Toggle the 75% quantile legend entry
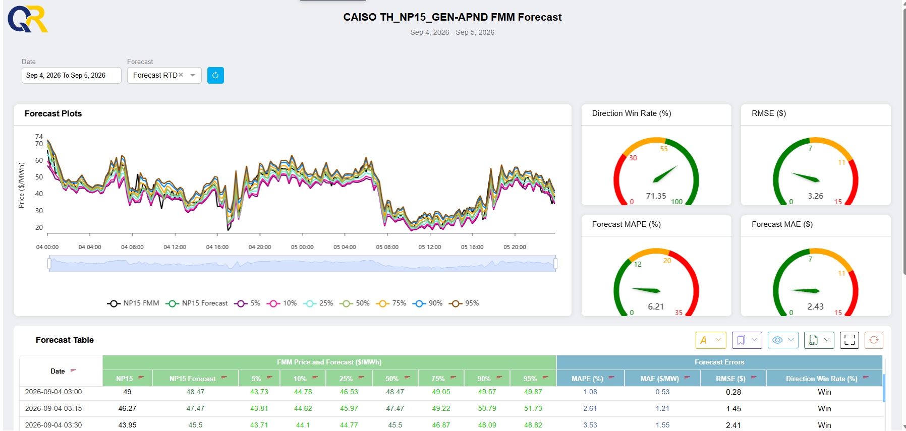This screenshot has width=906, height=431. click(x=391, y=303)
